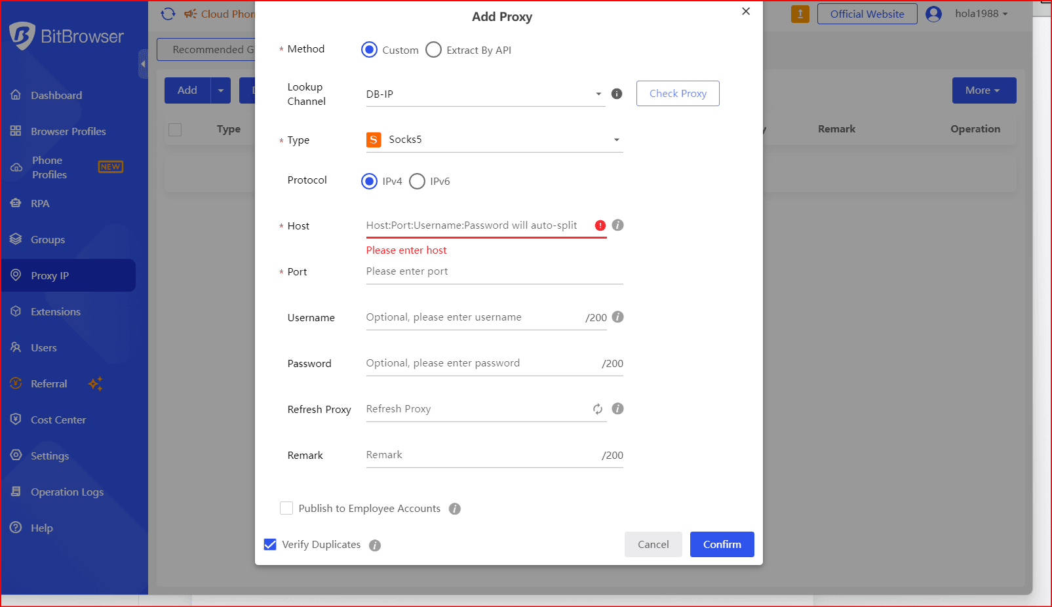This screenshot has height=607, width=1052.
Task: Click info icon beside Host field
Action: coord(617,225)
